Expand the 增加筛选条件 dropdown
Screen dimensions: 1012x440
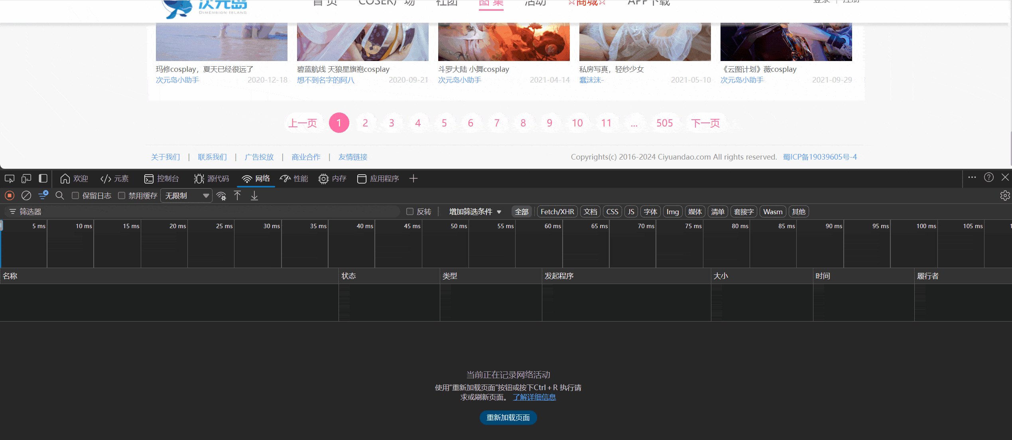pos(475,212)
